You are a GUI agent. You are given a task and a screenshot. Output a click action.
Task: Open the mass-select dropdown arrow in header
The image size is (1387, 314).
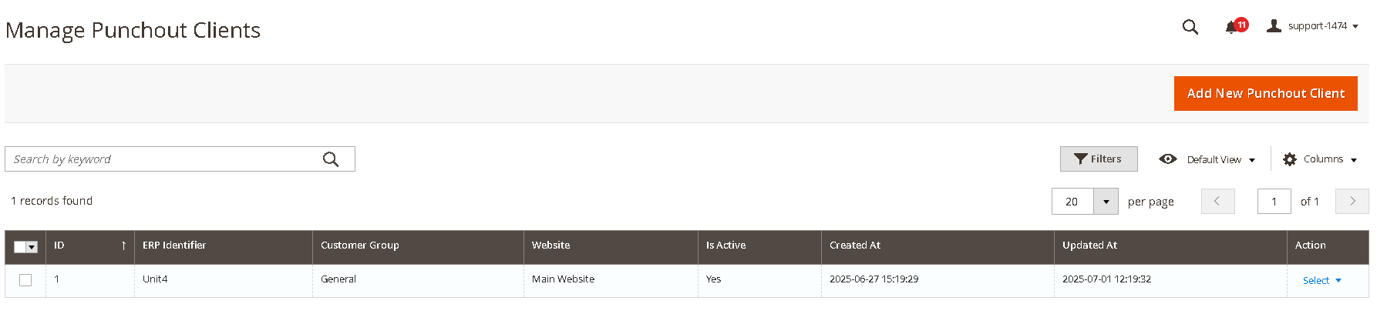click(32, 247)
